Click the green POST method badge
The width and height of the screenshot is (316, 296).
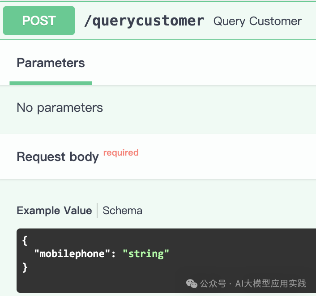39,21
